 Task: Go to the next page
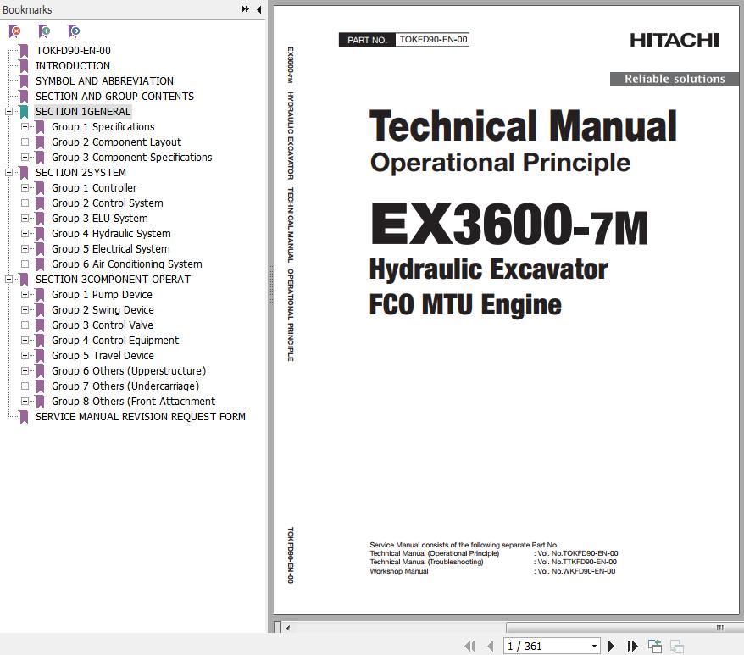[x=611, y=646]
